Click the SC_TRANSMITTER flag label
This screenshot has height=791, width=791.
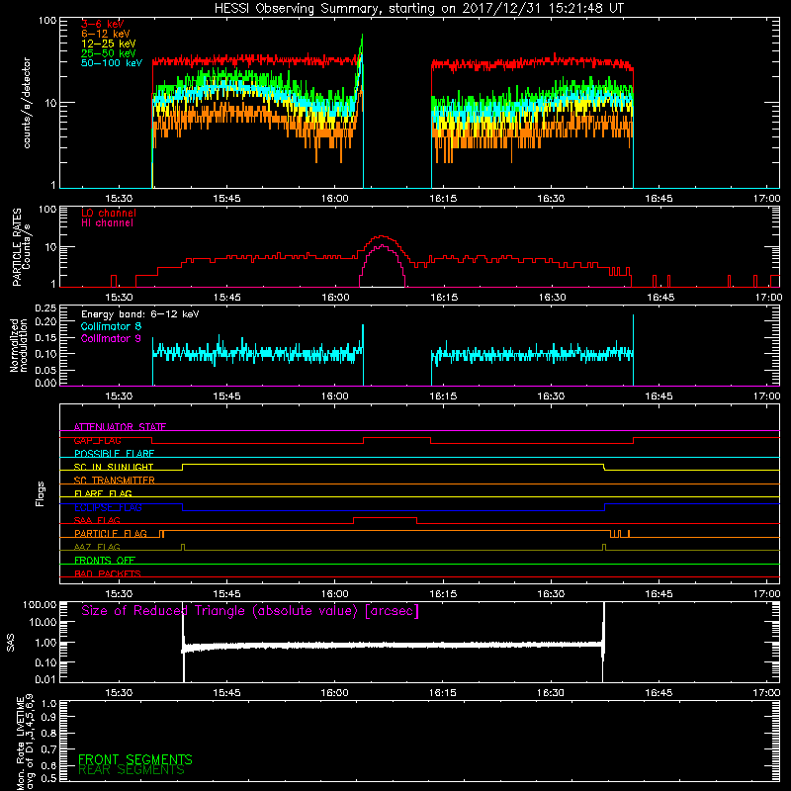114,480
